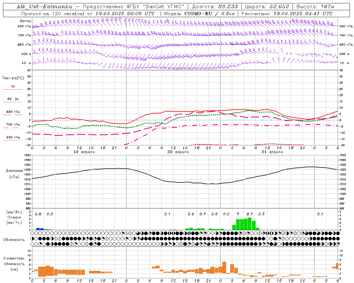Screen dimensions: 354x283
Task: Click the model name COSMO-RU / 6.6км
Action: coord(210,14)
